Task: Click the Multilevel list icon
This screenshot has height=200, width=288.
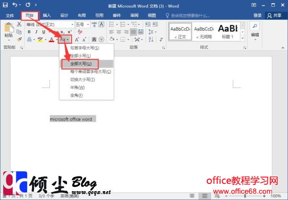Action: point(134,25)
